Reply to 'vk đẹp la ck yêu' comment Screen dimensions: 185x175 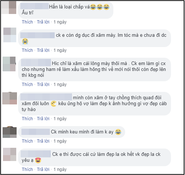tap(43, 169)
